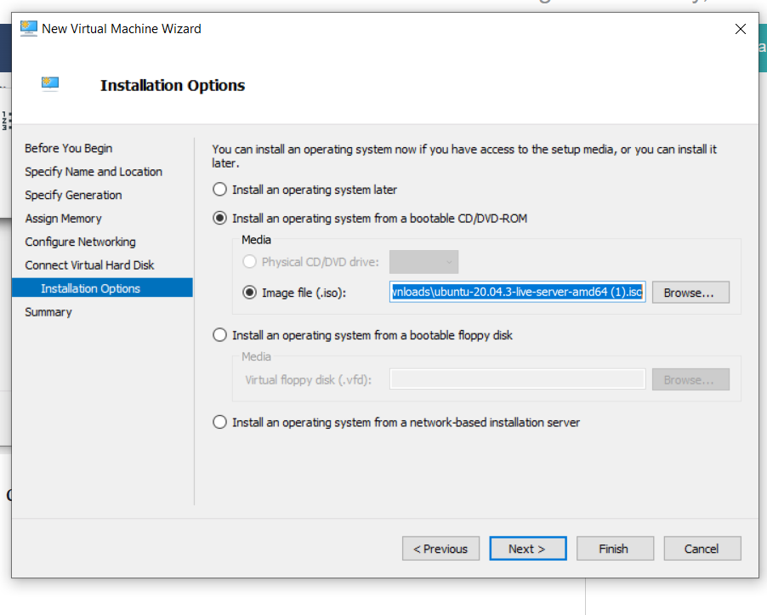
Task: Select install from bootable CD/DVD-ROM option
Action: pos(220,219)
